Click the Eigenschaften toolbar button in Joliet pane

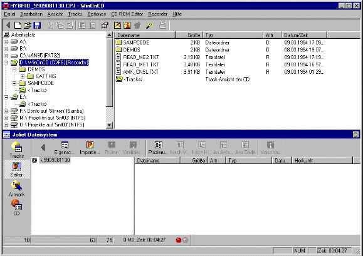[65, 148]
